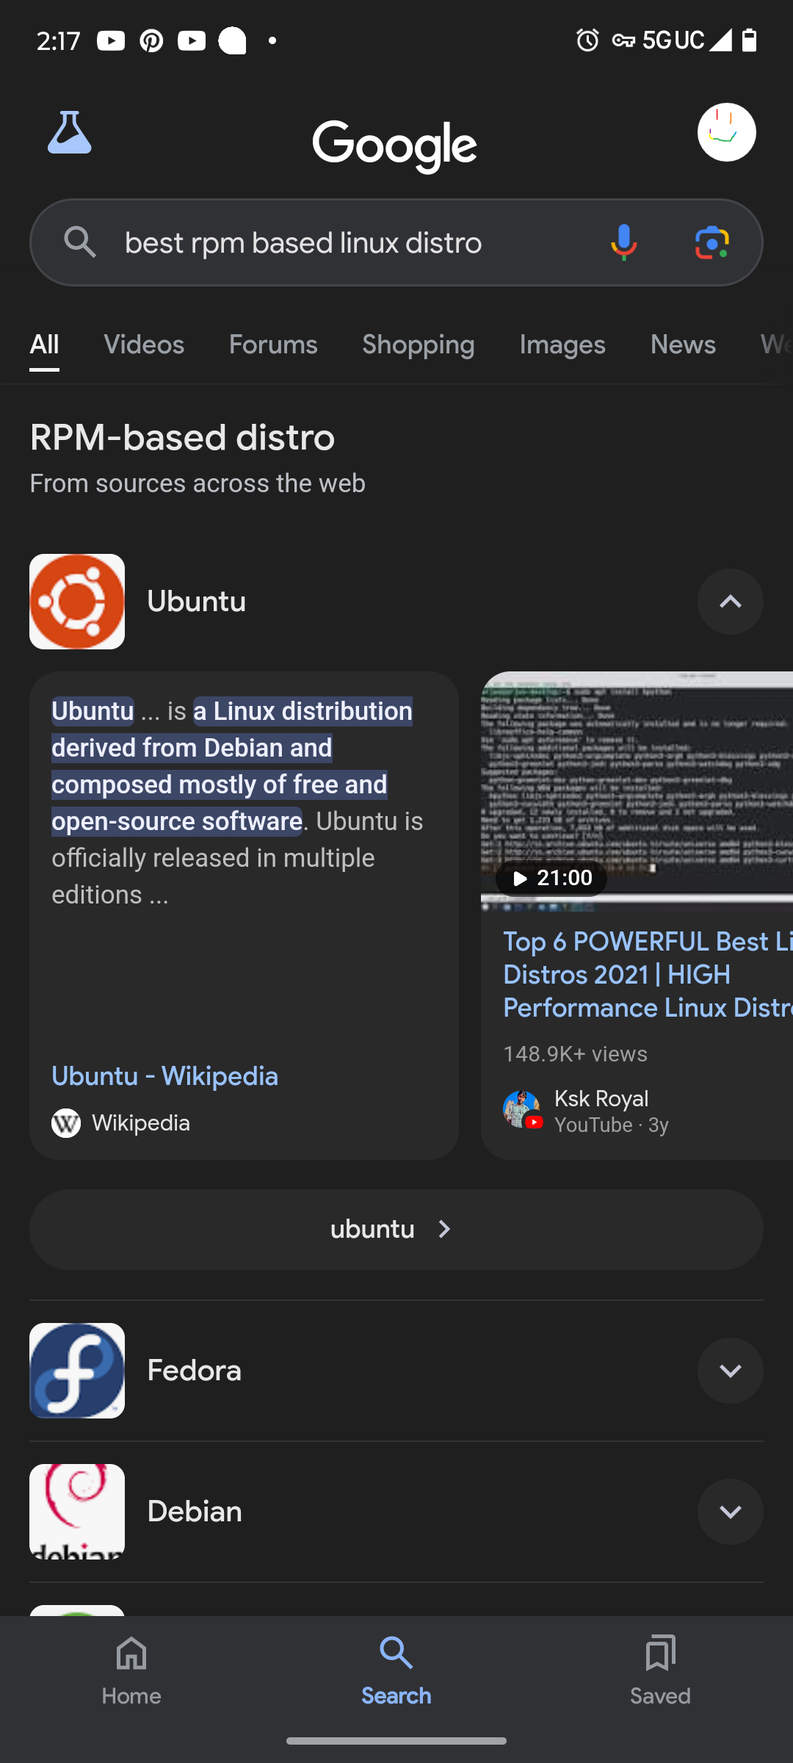
Task: Tap the Ubuntu logo icon
Action: pyautogui.click(x=77, y=602)
